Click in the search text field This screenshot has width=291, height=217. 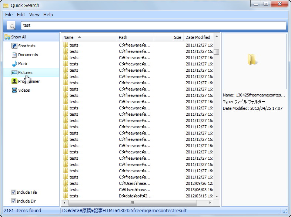(x=154, y=26)
